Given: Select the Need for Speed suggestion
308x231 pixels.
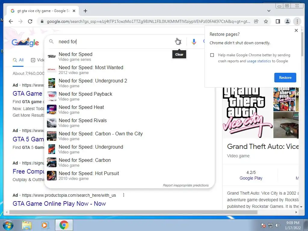Looking at the screenshot, I should pyautogui.click(x=130, y=57).
